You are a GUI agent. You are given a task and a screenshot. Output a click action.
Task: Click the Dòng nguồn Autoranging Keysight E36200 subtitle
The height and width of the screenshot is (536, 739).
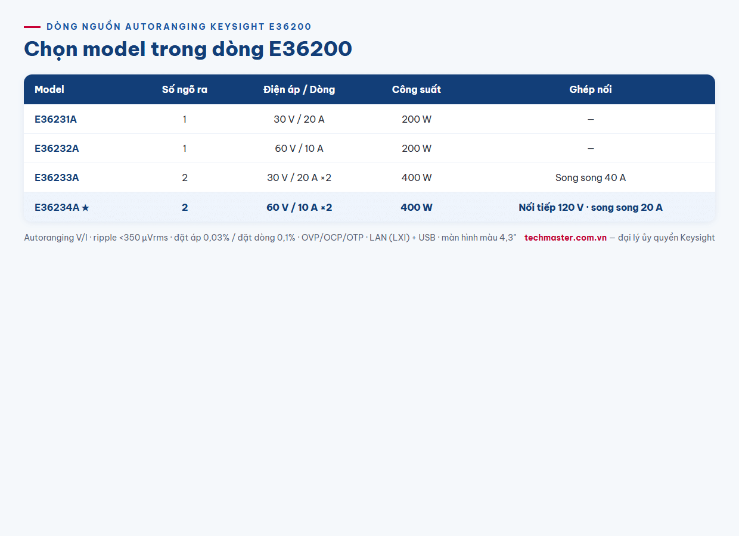(x=179, y=27)
